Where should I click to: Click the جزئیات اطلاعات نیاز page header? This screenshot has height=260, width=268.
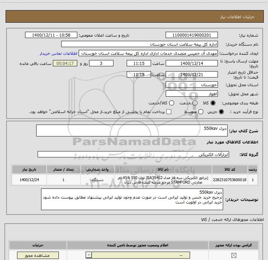click(134, 17)
